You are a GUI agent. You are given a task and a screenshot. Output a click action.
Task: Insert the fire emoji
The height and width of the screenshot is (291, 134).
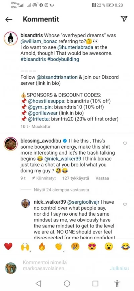pyautogui.click(x=42, y=247)
